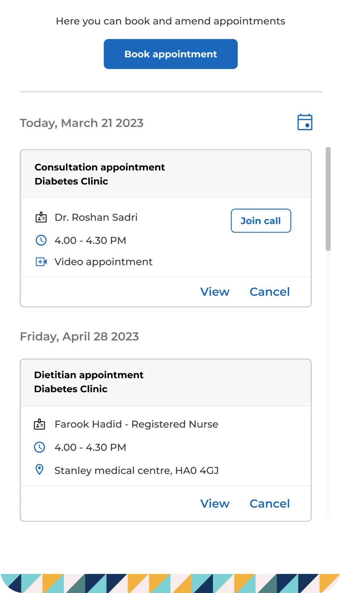
Task: Click clock icon in Dietitian appointment card
Action: pos(40,447)
